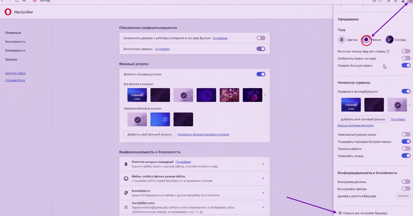Click the get more wallpapers link in the main settings
The height and width of the screenshot is (216, 413).
203,134
